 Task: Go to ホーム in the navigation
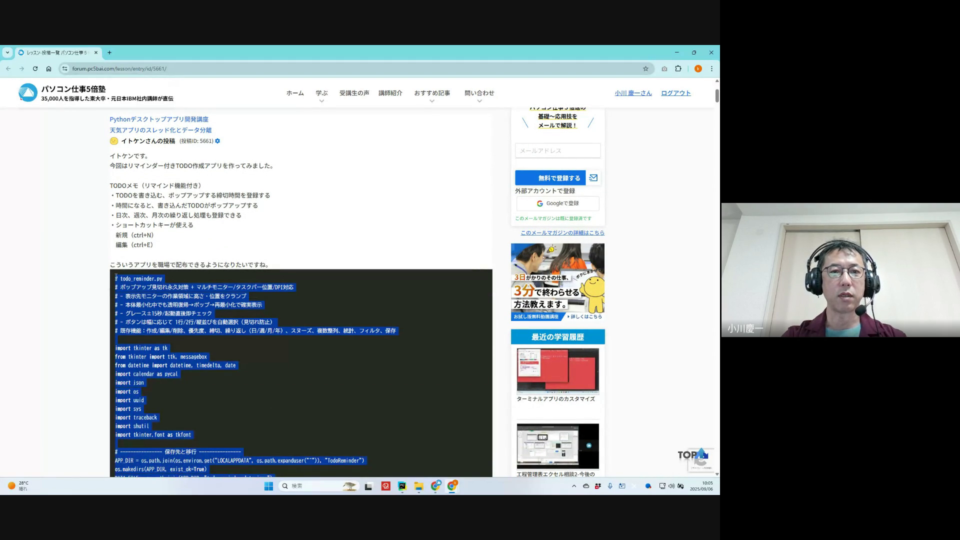(295, 93)
